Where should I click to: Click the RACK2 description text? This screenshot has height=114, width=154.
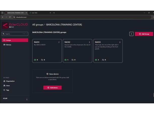(x=78, y=46)
